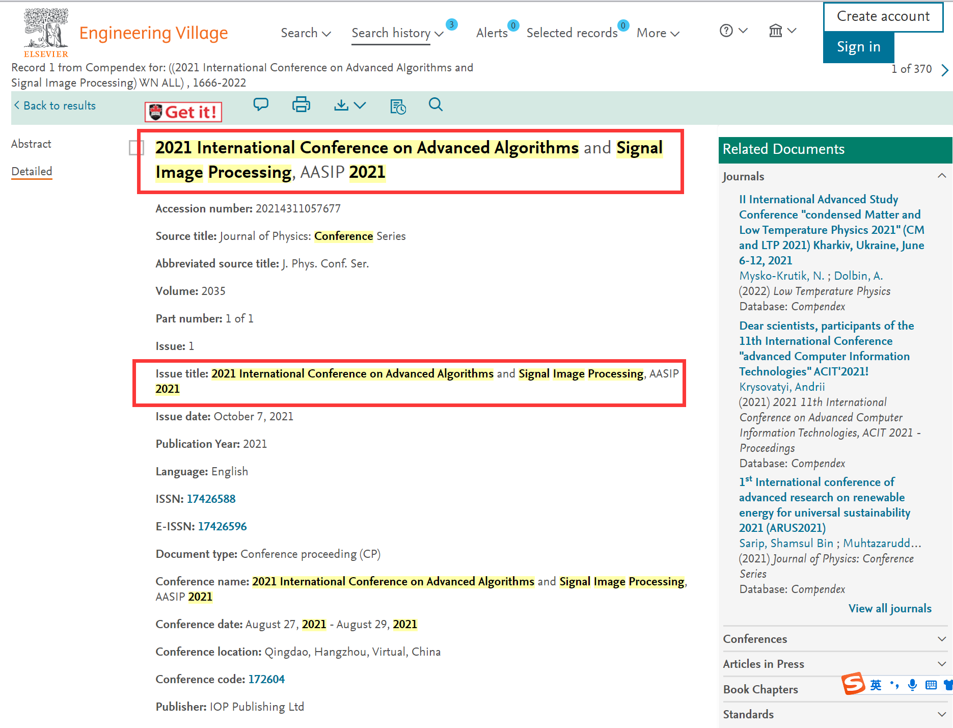The height and width of the screenshot is (728, 953).
Task: Click the document history clock icon
Action: pyautogui.click(x=398, y=106)
